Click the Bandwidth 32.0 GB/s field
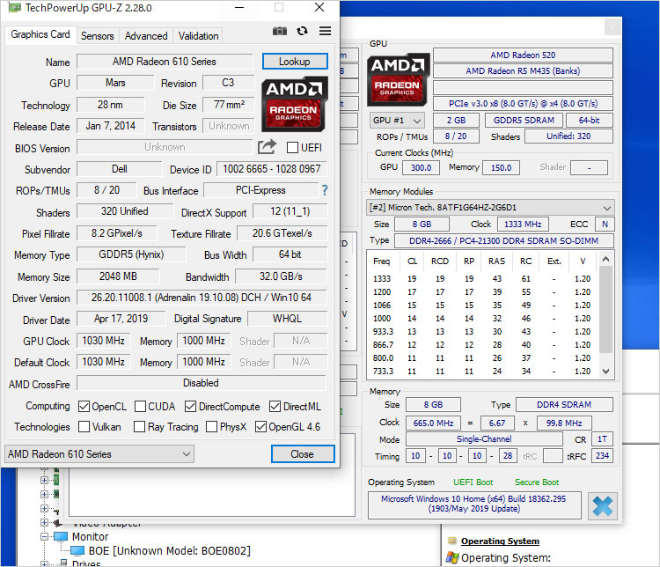 281,276
